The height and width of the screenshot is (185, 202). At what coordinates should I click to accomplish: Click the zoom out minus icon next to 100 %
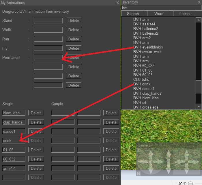190,183
